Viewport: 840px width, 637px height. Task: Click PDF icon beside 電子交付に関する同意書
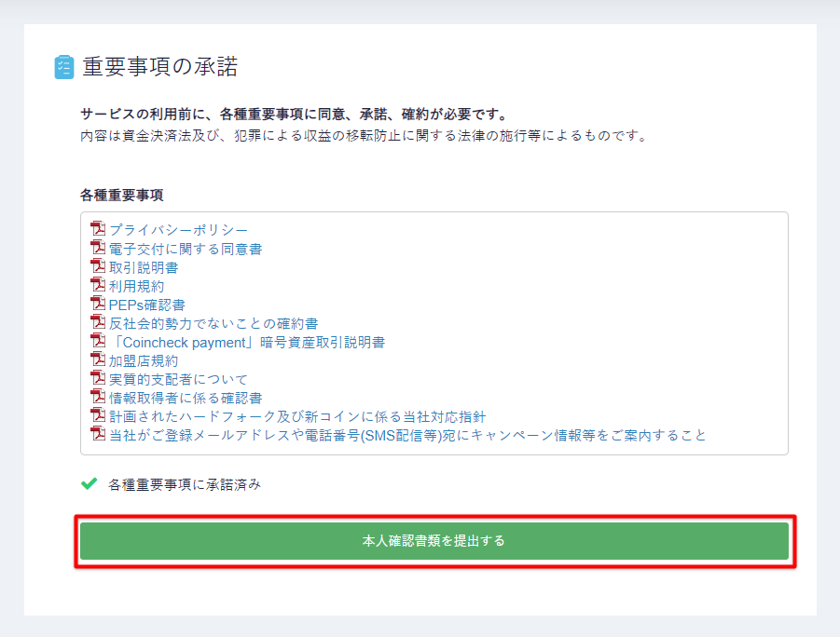point(98,248)
